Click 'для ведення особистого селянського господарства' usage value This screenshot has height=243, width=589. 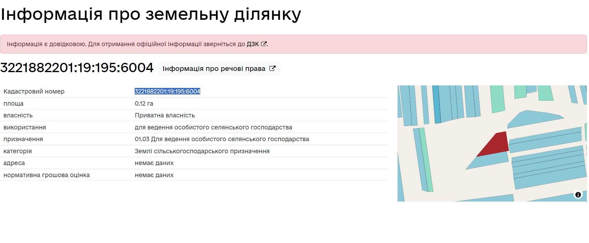click(x=214, y=127)
